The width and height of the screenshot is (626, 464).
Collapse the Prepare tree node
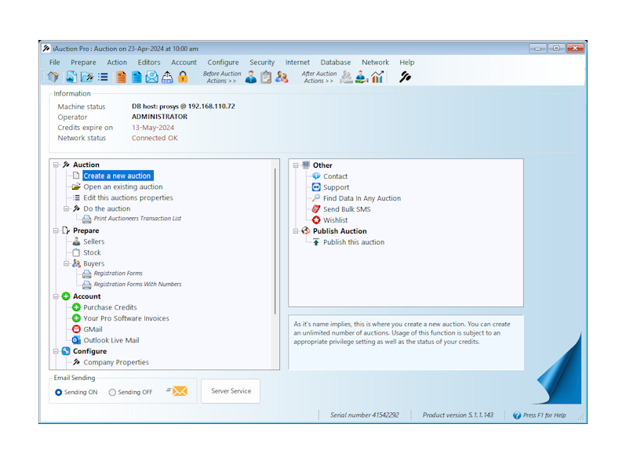[x=56, y=230]
